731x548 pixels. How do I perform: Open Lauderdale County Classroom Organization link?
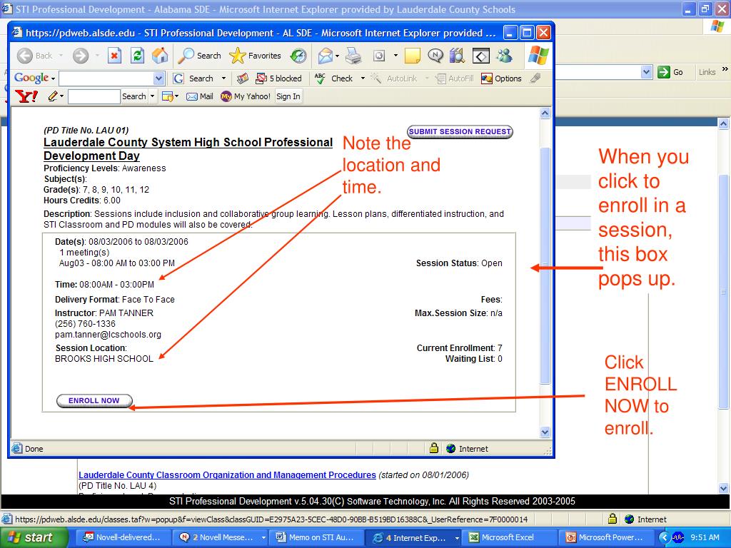[227, 475]
